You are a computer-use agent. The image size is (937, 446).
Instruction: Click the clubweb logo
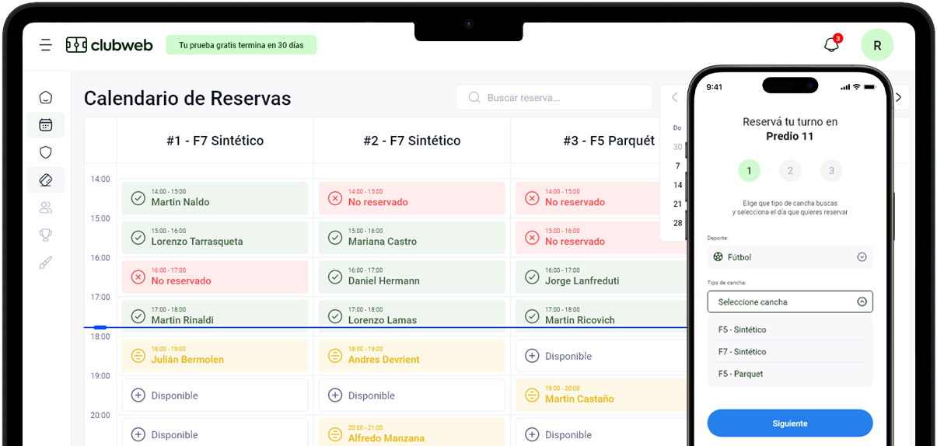click(110, 45)
